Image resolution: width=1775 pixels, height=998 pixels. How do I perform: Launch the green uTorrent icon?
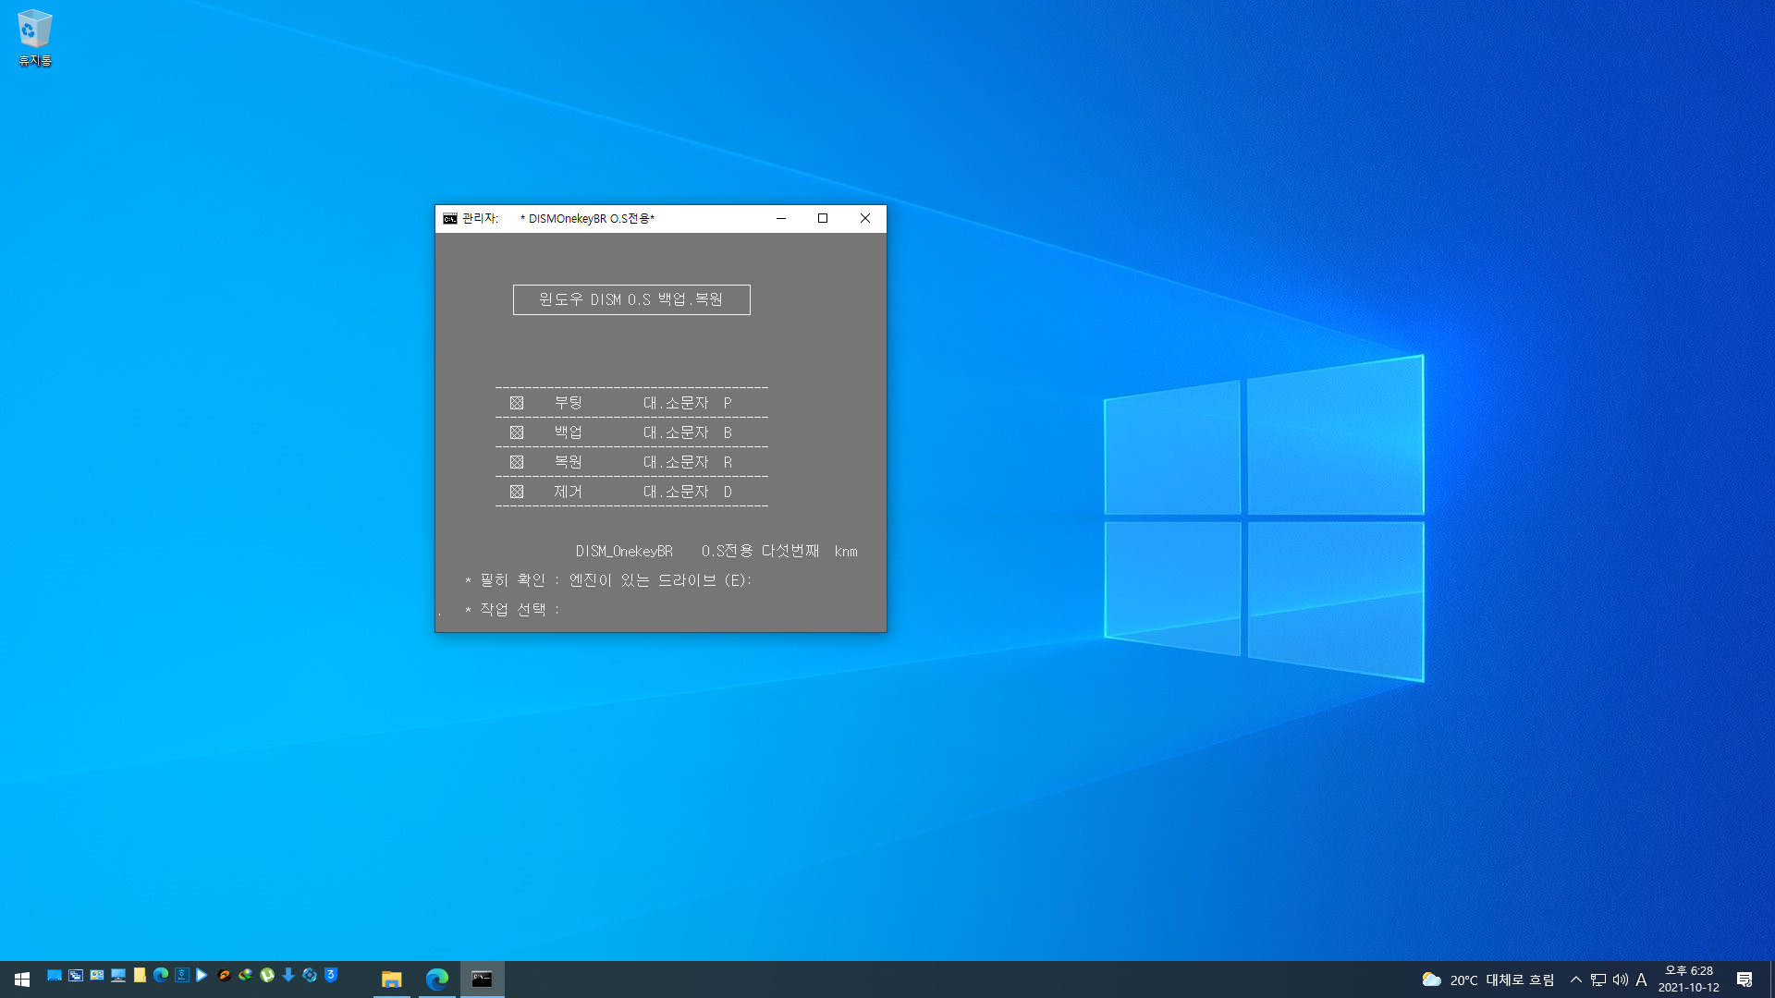pyautogui.click(x=267, y=975)
